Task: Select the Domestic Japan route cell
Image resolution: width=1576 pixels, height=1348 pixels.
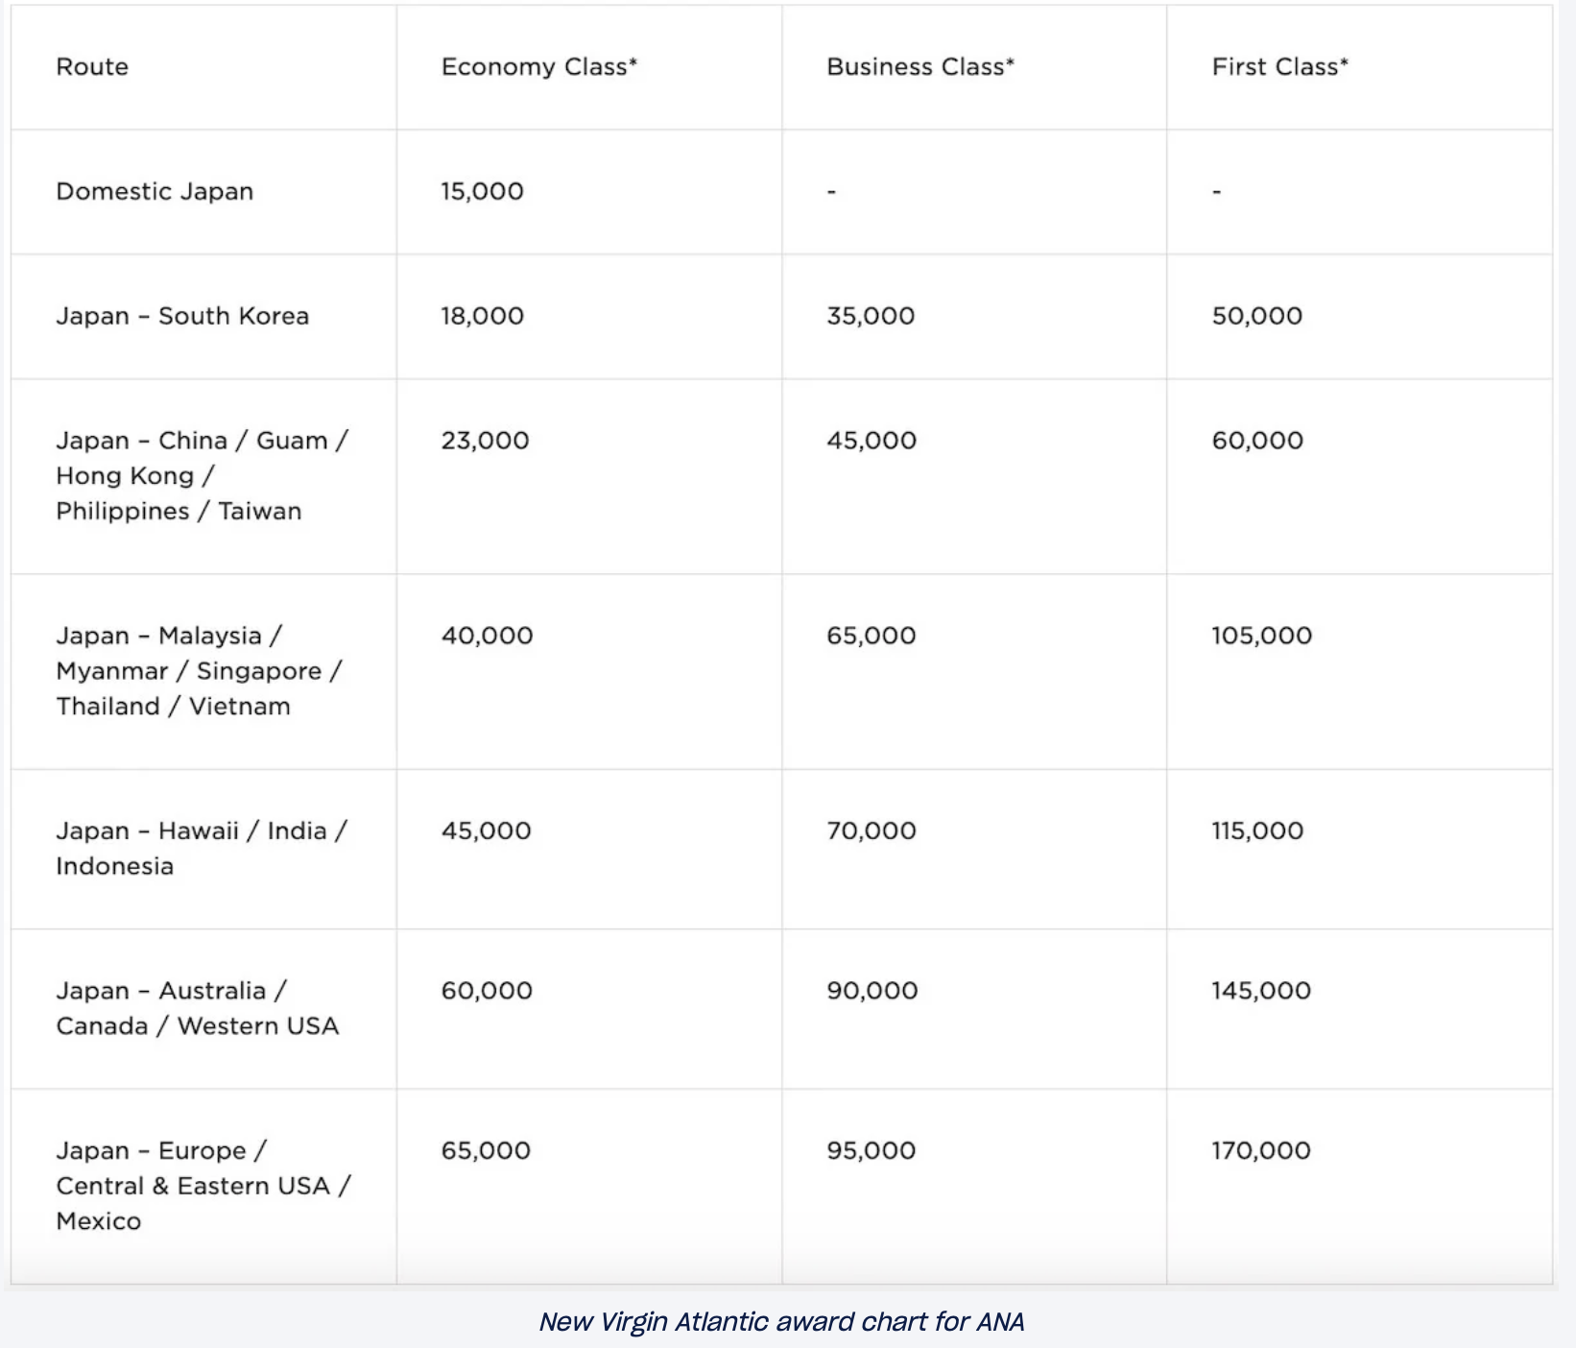Action: click(155, 191)
